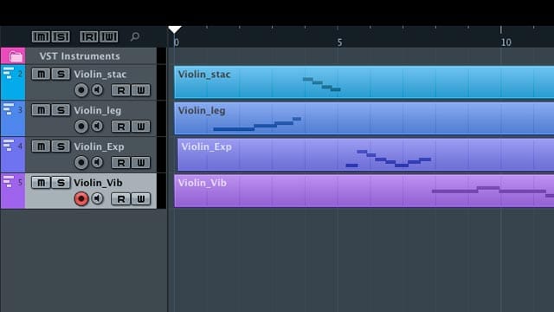Solo the Violin_stac track
The width and height of the screenshot is (554, 312).
[x=61, y=74]
